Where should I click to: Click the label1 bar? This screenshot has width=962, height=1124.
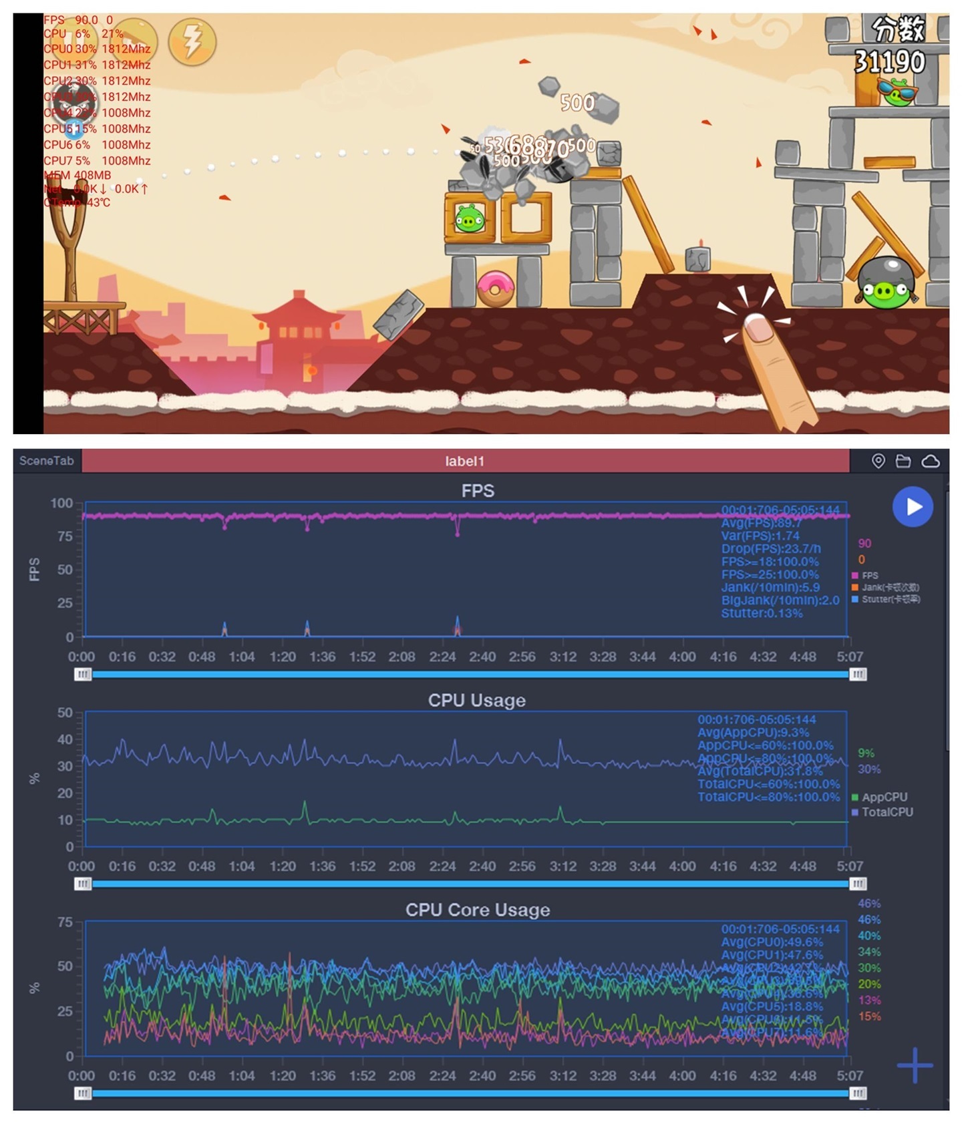(x=465, y=461)
